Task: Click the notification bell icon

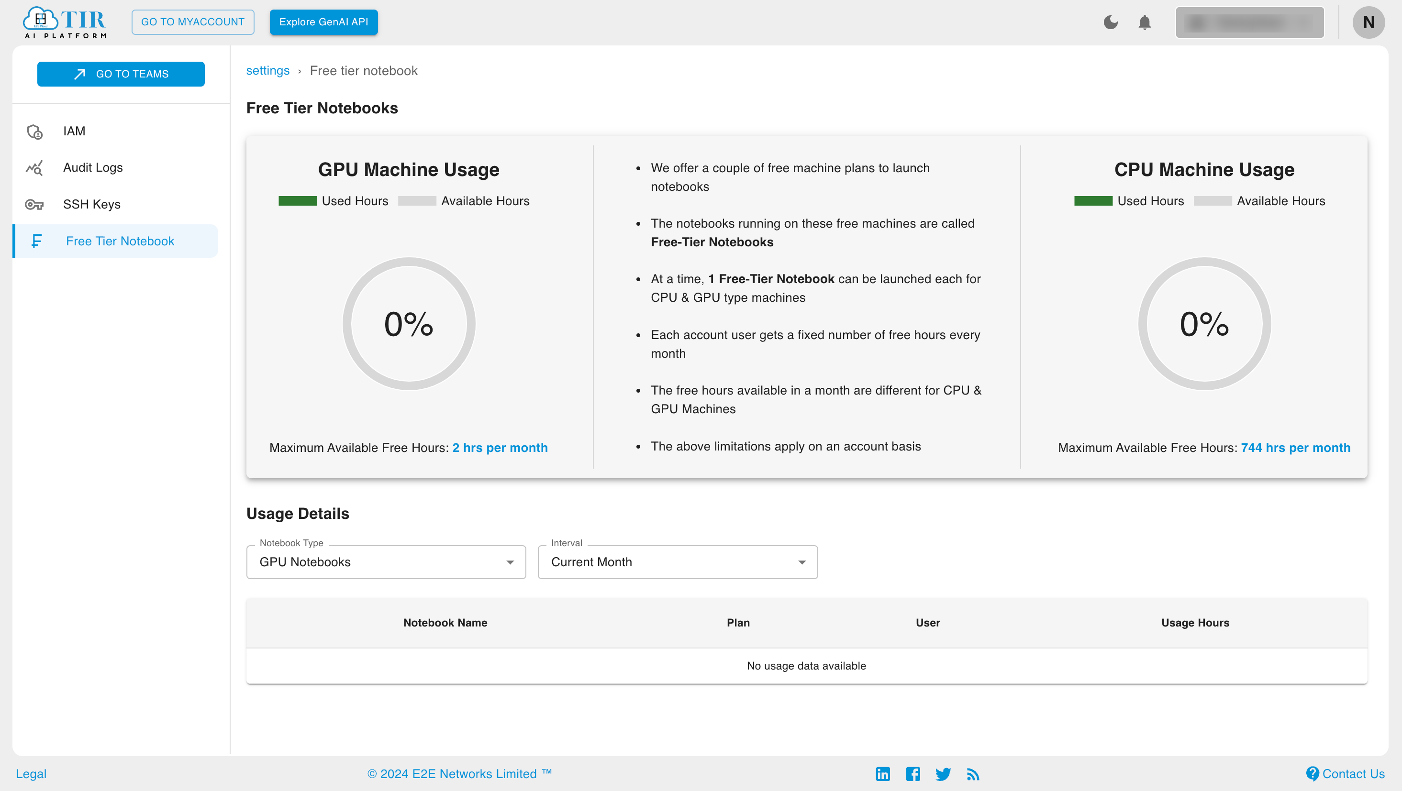Action: click(1145, 22)
